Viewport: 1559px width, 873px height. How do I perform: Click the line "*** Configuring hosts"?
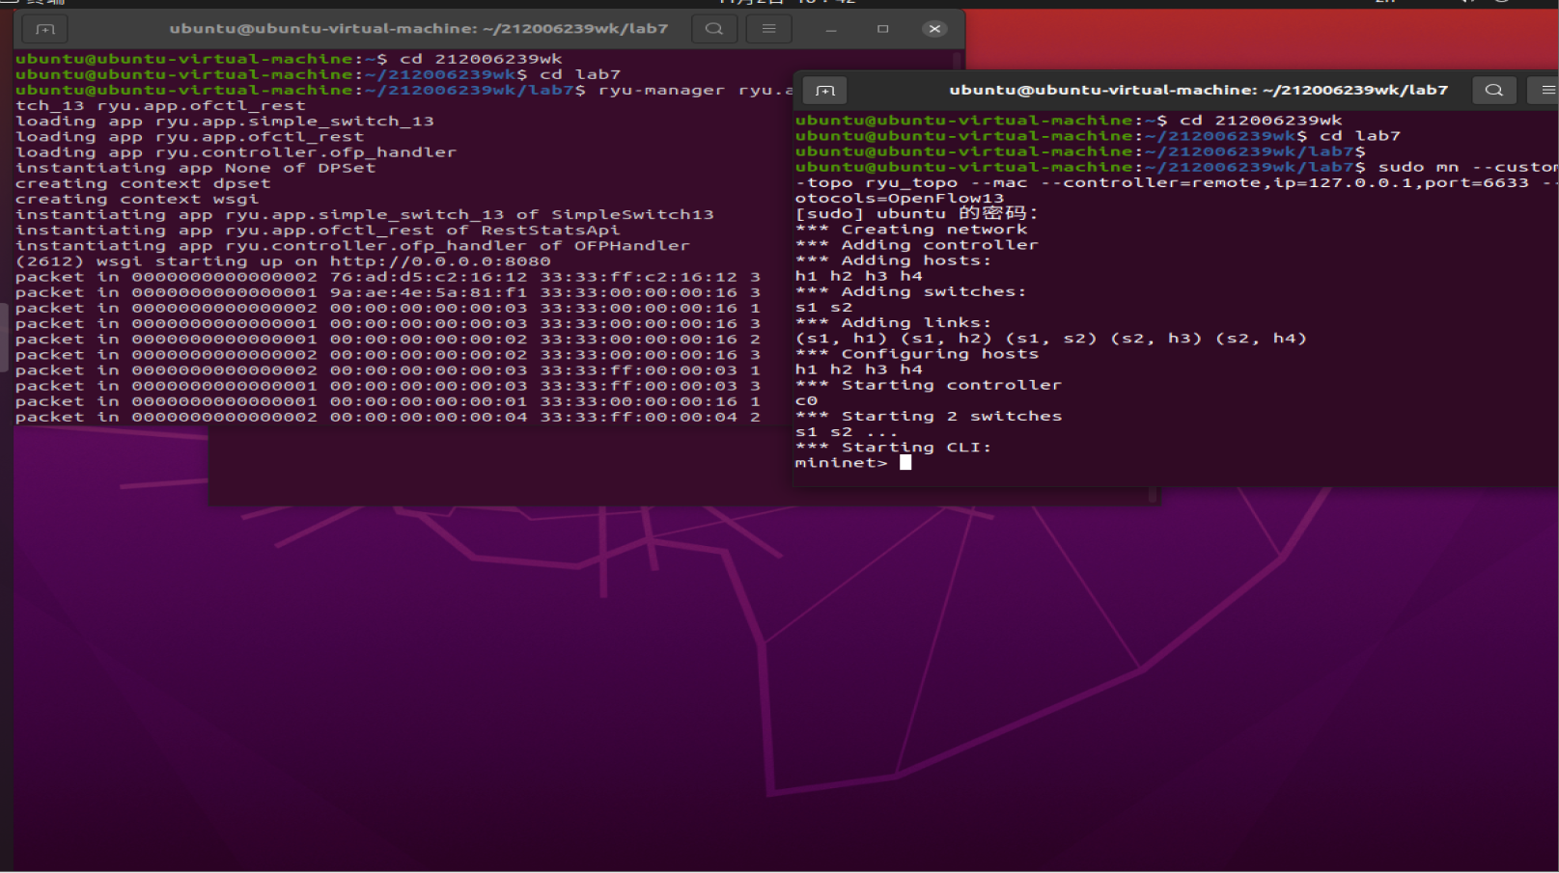click(917, 354)
